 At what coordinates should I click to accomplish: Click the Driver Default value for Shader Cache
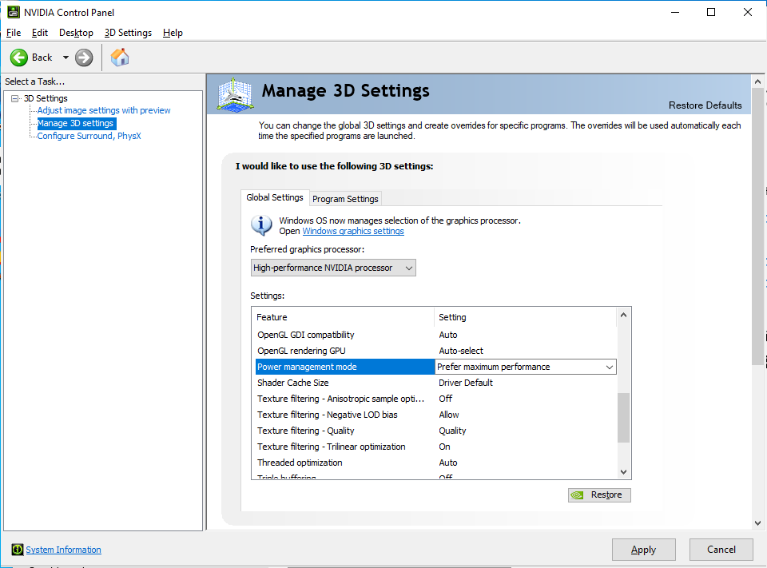pyautogui.click(x=465, y=383)
